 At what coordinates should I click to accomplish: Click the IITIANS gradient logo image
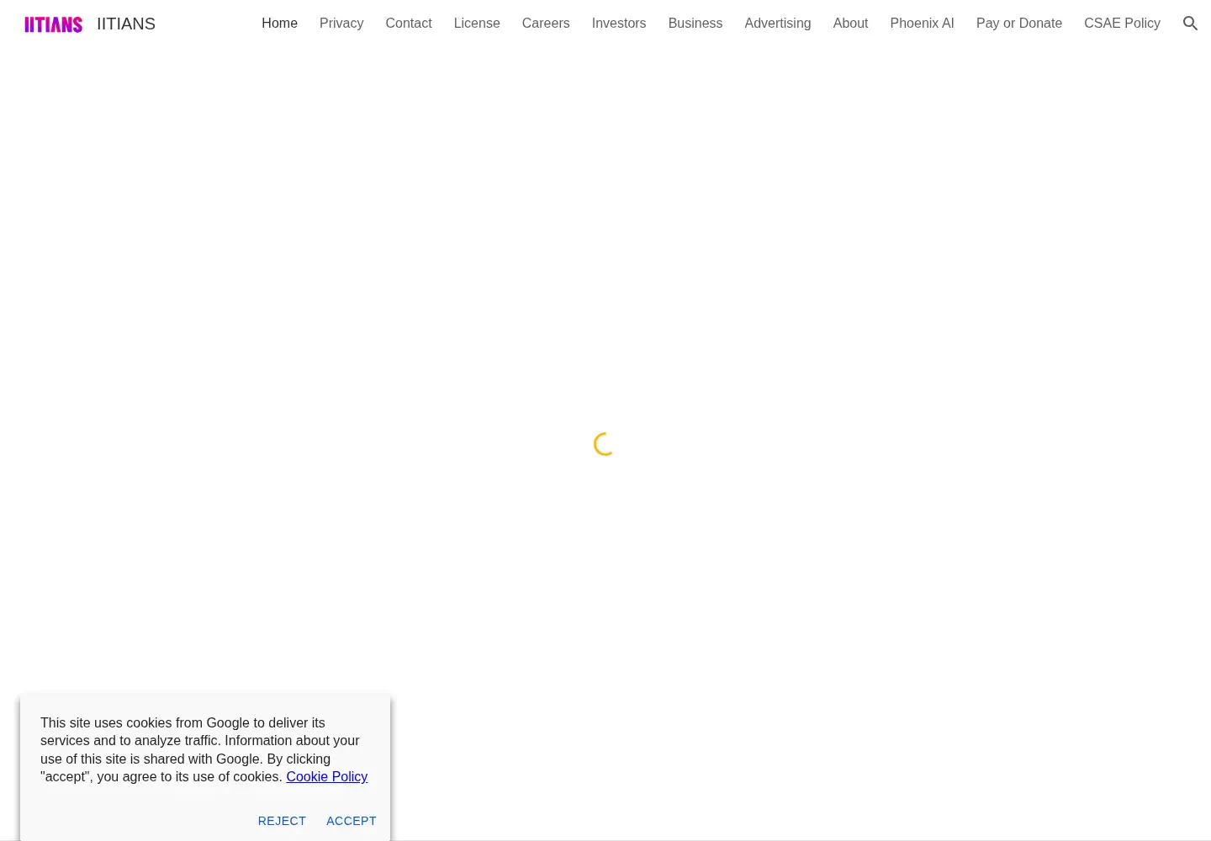tap(54, 24)
